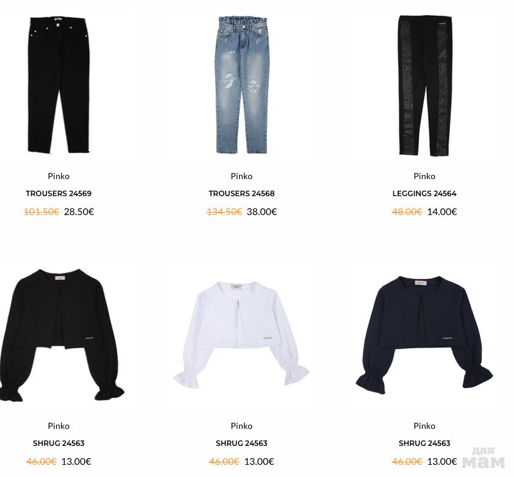Click the LEGGINGS 24564 product title
This screenshot has width=514, height=477.
pos(424,194)
